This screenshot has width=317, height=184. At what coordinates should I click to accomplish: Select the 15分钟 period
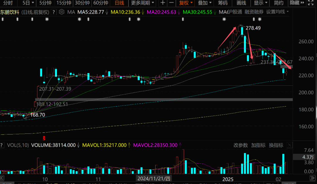pos(64,3)
